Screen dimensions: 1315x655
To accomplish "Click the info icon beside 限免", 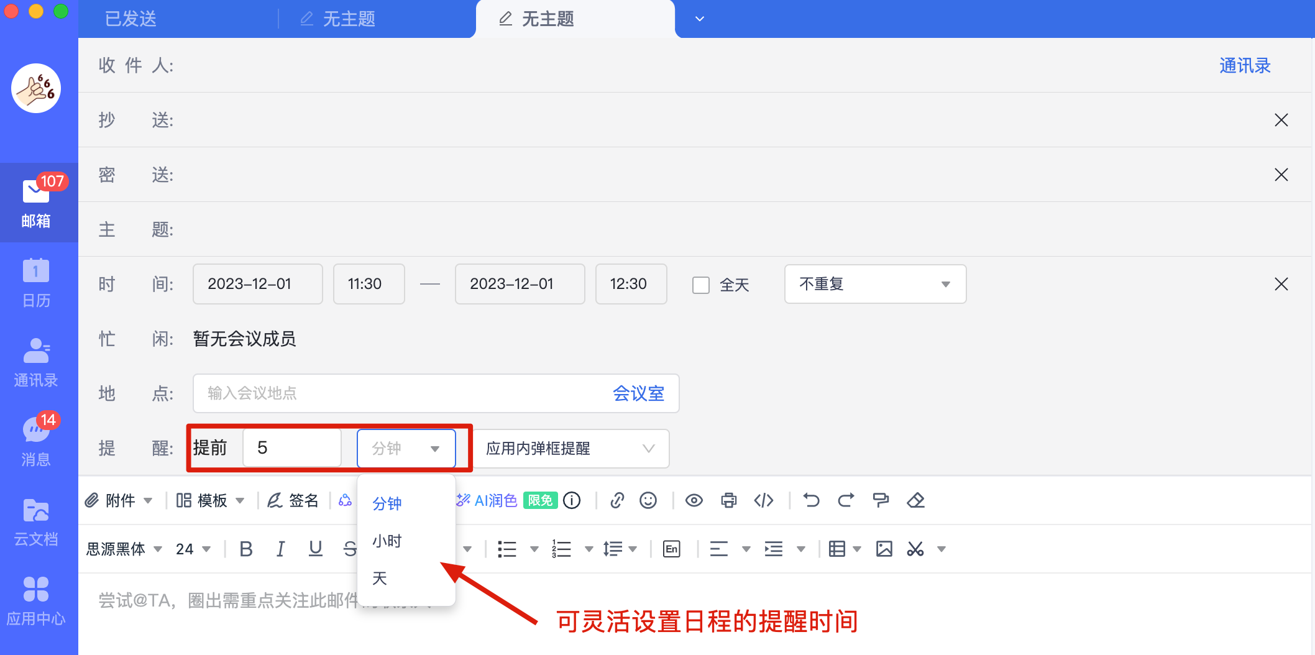I will [x=572, y=500].
